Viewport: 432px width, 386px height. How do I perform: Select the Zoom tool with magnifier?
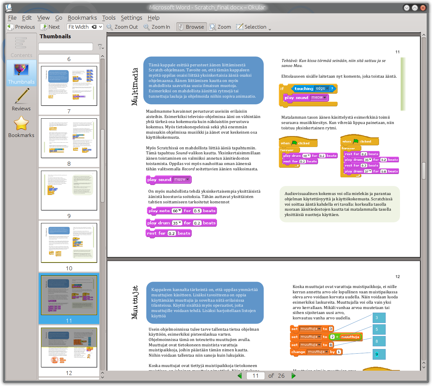click(x=220, y=27)
